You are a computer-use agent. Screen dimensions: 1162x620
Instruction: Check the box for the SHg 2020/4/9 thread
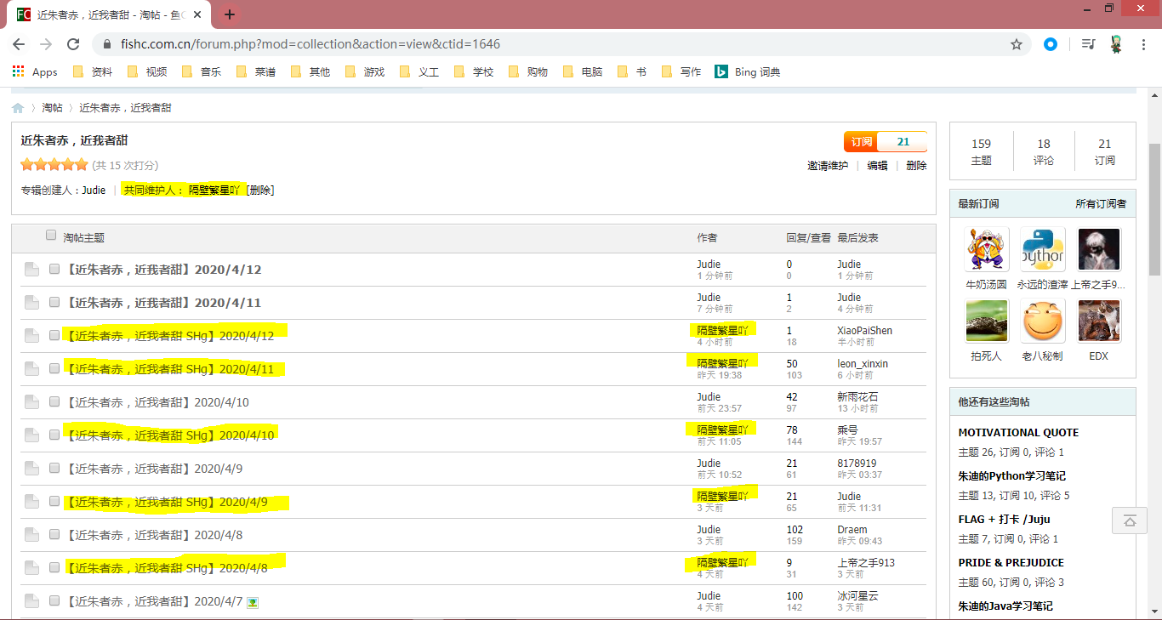click(x=54, y=501)
